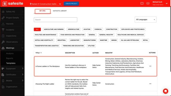Filter by Arboriculture
The height and width of the screenshot is (96, 171).
[73, 29]
